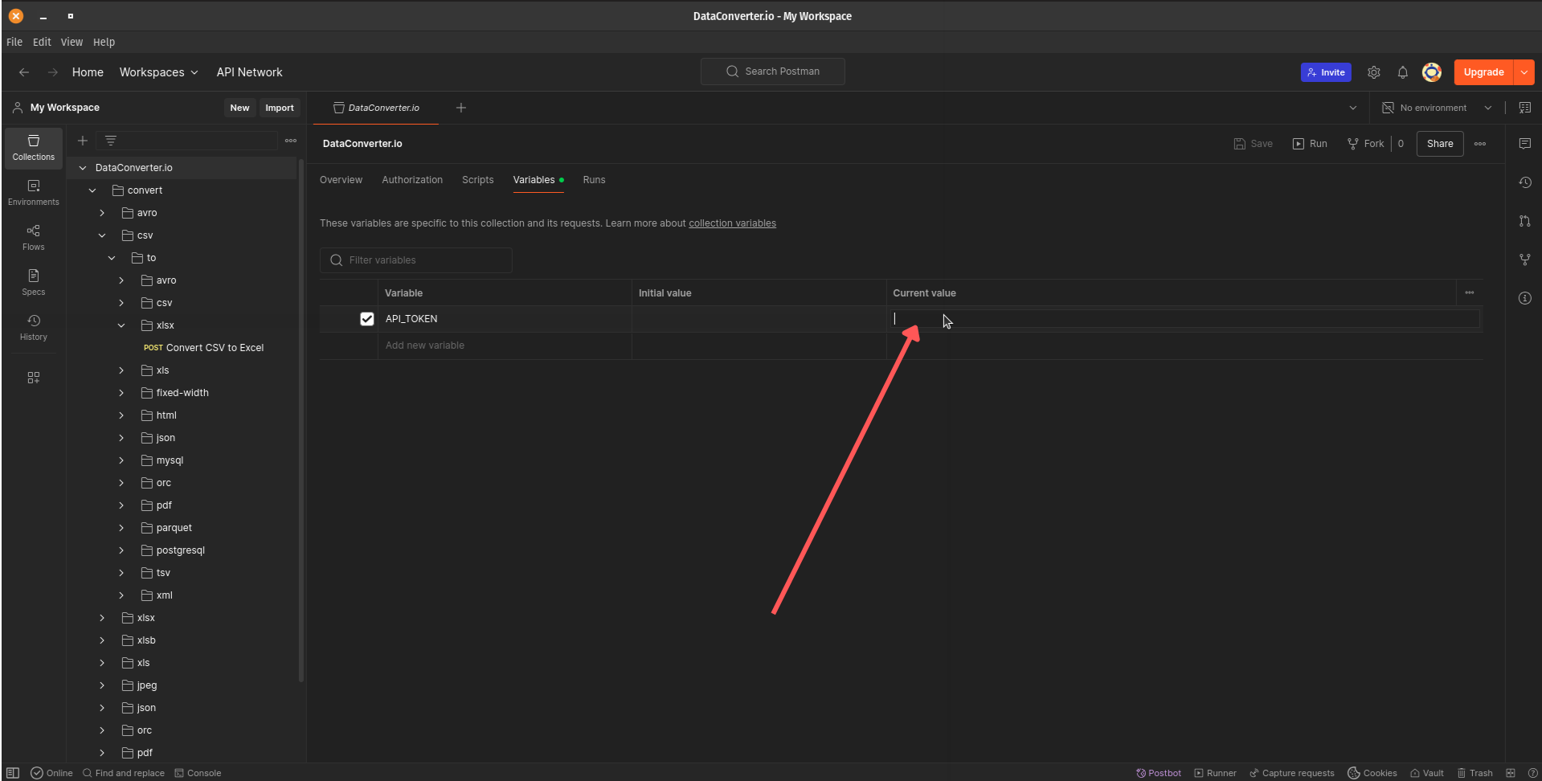The width and height of the screenshot is (1542, 781).
Task: Click the configure sidebar grid icon
Action: click(33, 378)
